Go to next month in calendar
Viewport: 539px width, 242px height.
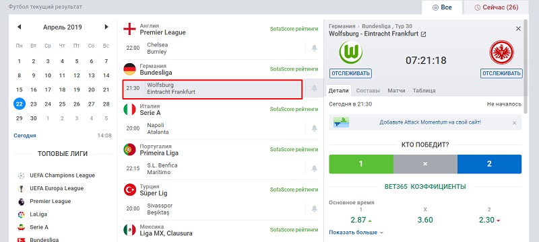106,27
